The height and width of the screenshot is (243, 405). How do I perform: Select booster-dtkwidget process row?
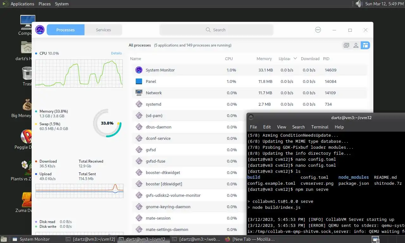(189, 172)
